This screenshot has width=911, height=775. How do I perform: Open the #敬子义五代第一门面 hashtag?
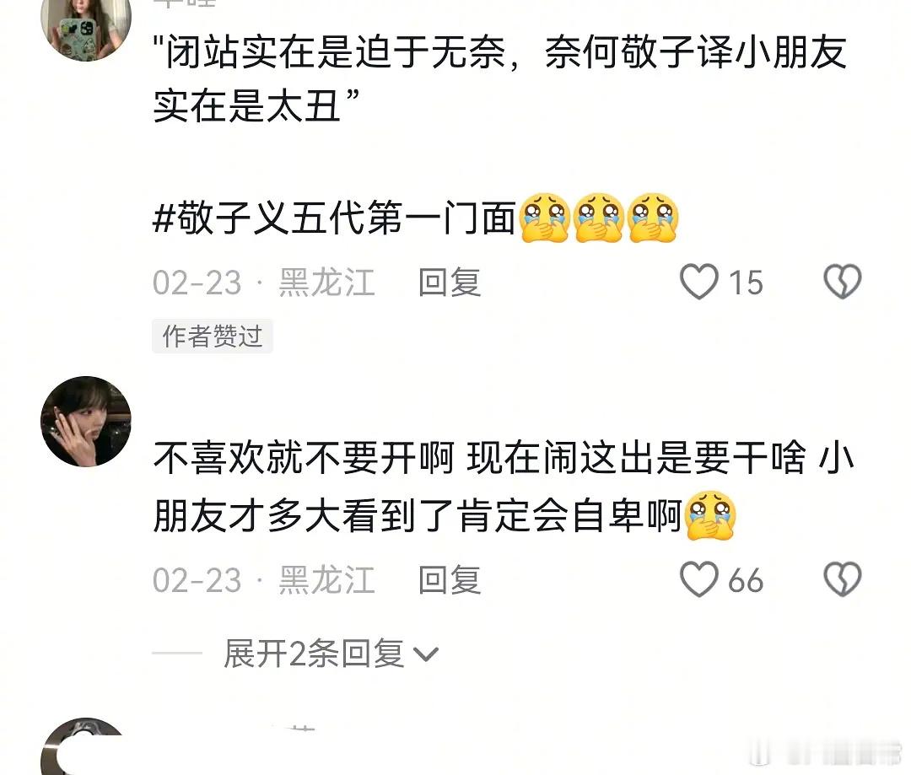pyautogui.click(x=334, y=218)
